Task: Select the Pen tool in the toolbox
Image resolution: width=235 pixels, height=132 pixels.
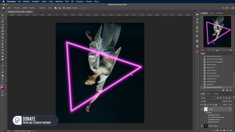Action: [3, 63]
